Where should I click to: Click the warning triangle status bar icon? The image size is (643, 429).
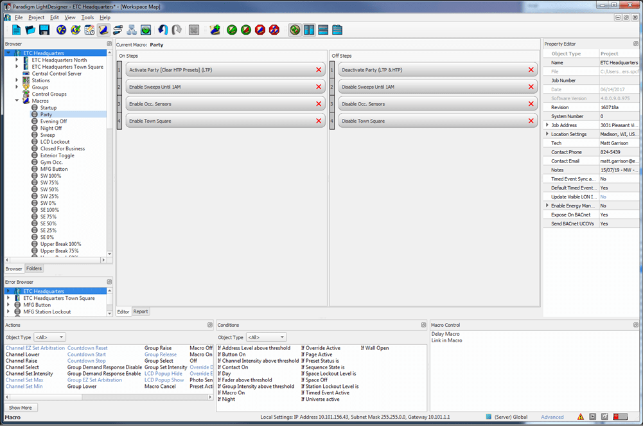[581, 417]
